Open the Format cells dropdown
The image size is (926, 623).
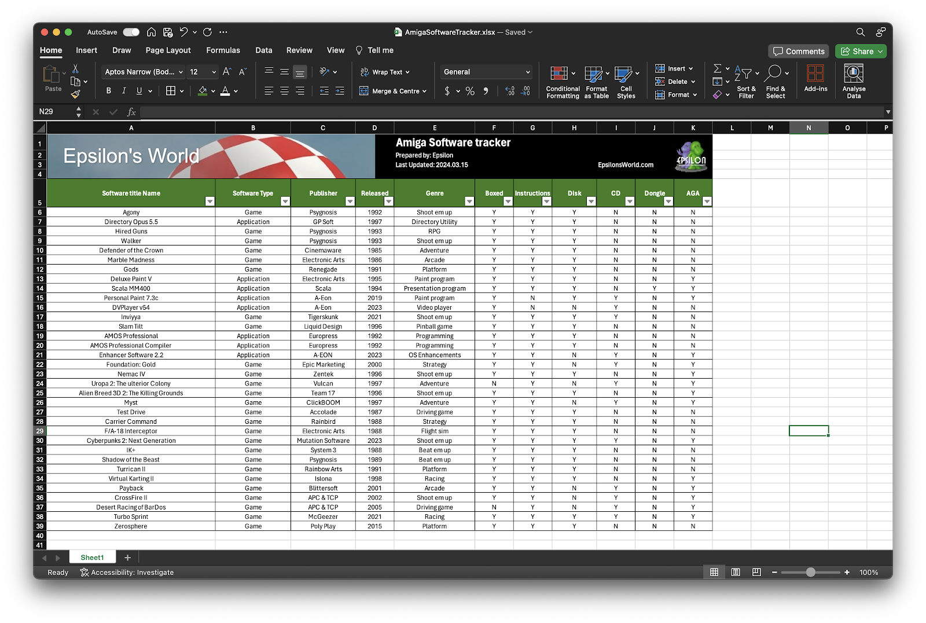(676, 94)
